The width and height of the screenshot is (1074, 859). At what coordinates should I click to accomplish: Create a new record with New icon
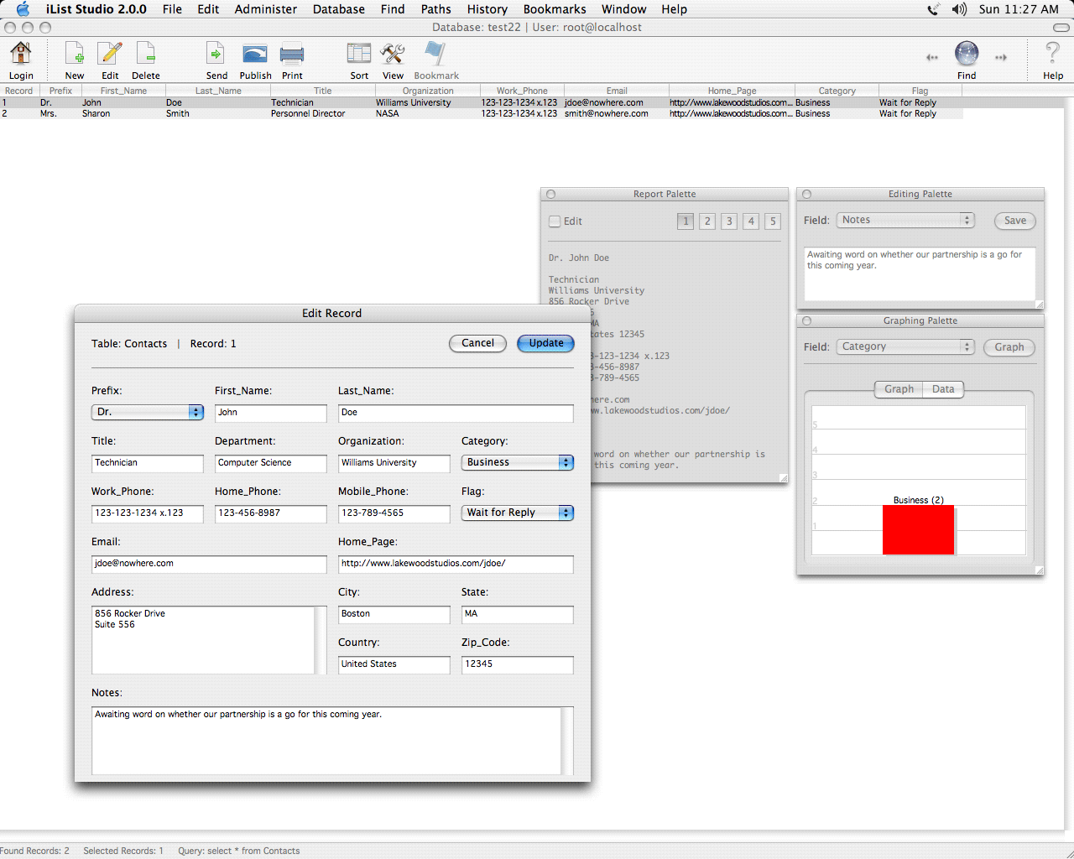tap(75, 54)
